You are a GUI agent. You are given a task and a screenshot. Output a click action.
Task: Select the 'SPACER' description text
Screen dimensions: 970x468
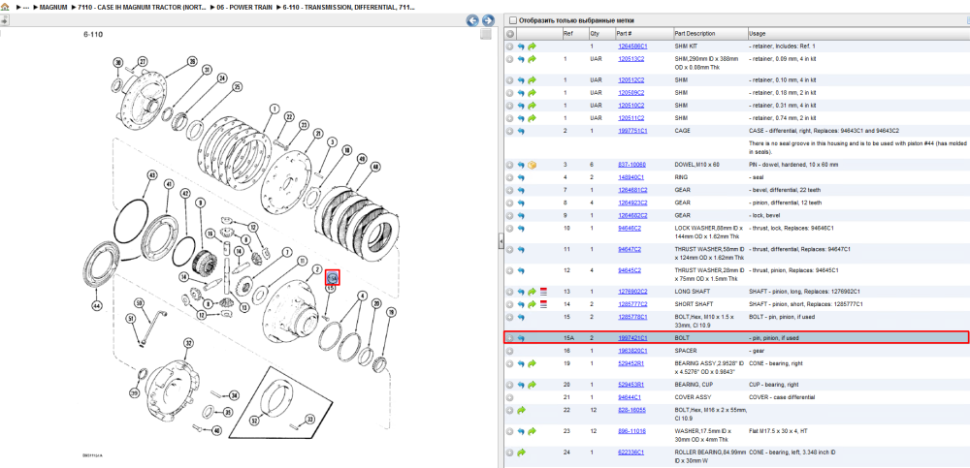pyautogui.click(x=686, y=351)
